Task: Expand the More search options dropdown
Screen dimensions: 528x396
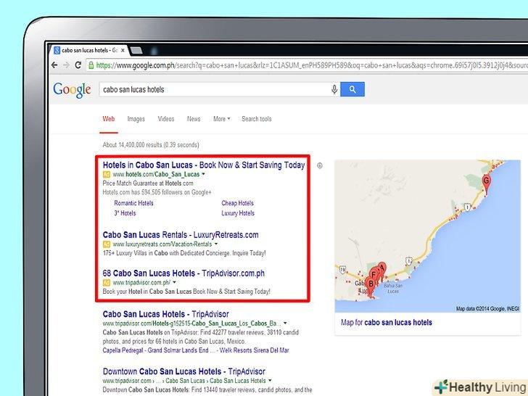Action: pyautogui.click(x=221, y=119)
